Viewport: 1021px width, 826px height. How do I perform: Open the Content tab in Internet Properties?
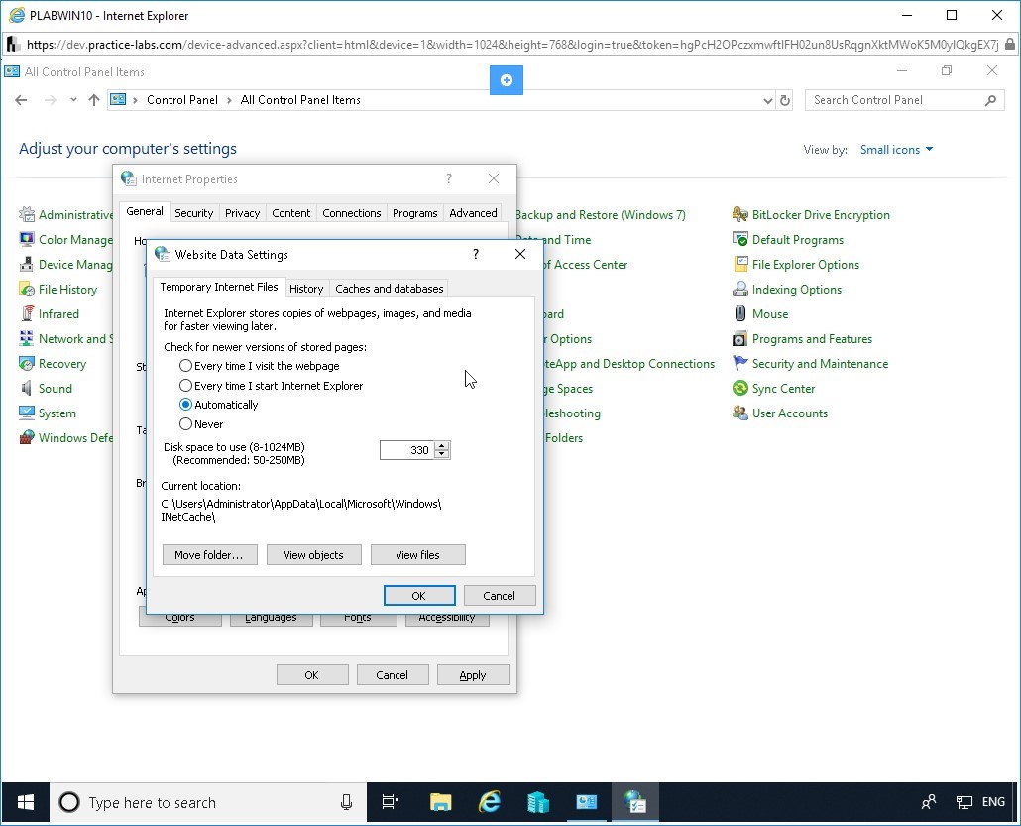pos(291,213)
